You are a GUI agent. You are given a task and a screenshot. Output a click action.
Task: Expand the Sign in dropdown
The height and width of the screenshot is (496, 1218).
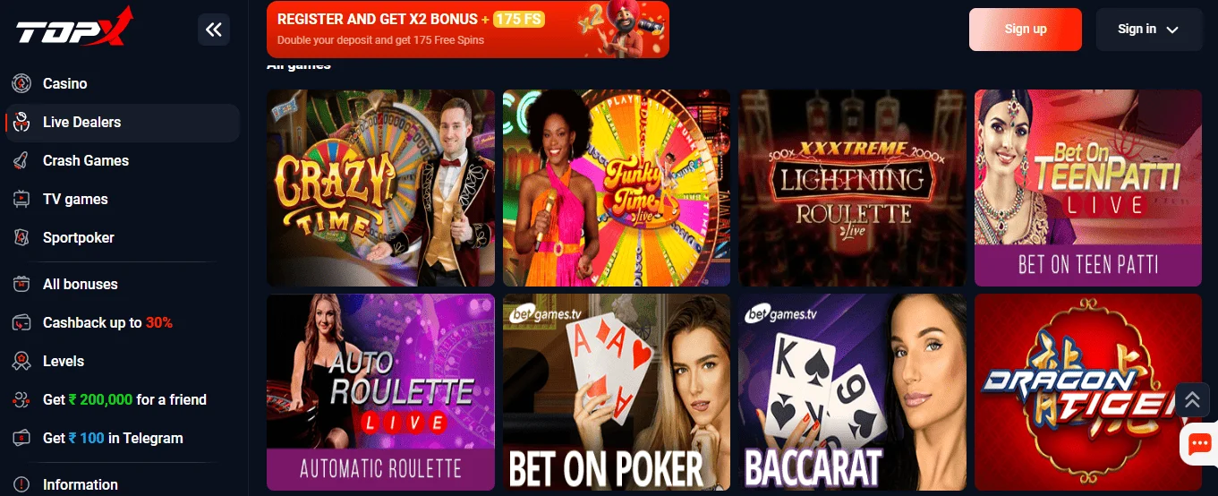1149,29
